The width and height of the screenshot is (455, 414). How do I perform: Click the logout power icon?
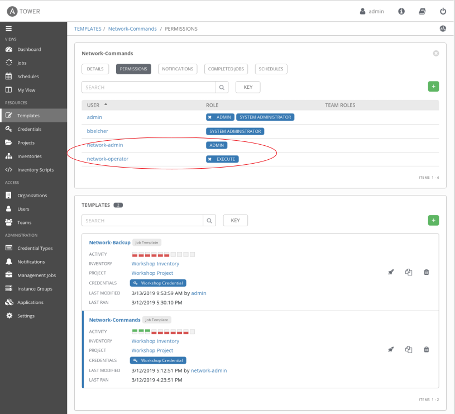[x=443, y=11]
